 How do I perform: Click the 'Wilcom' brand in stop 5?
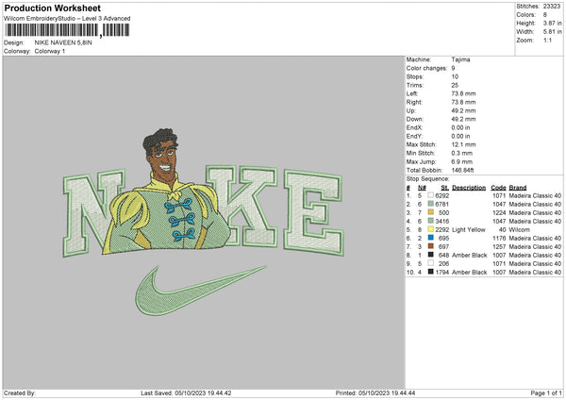click(x=519, y=229)
